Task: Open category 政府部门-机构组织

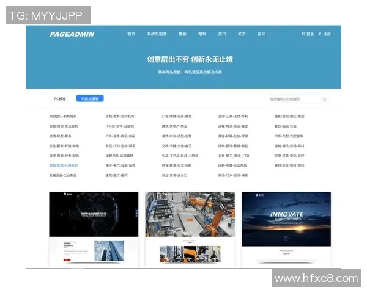Action: coord(63,116)
